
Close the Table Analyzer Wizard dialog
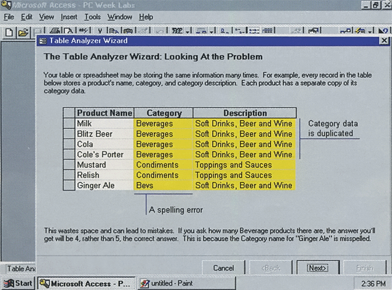tap(384, 41)
